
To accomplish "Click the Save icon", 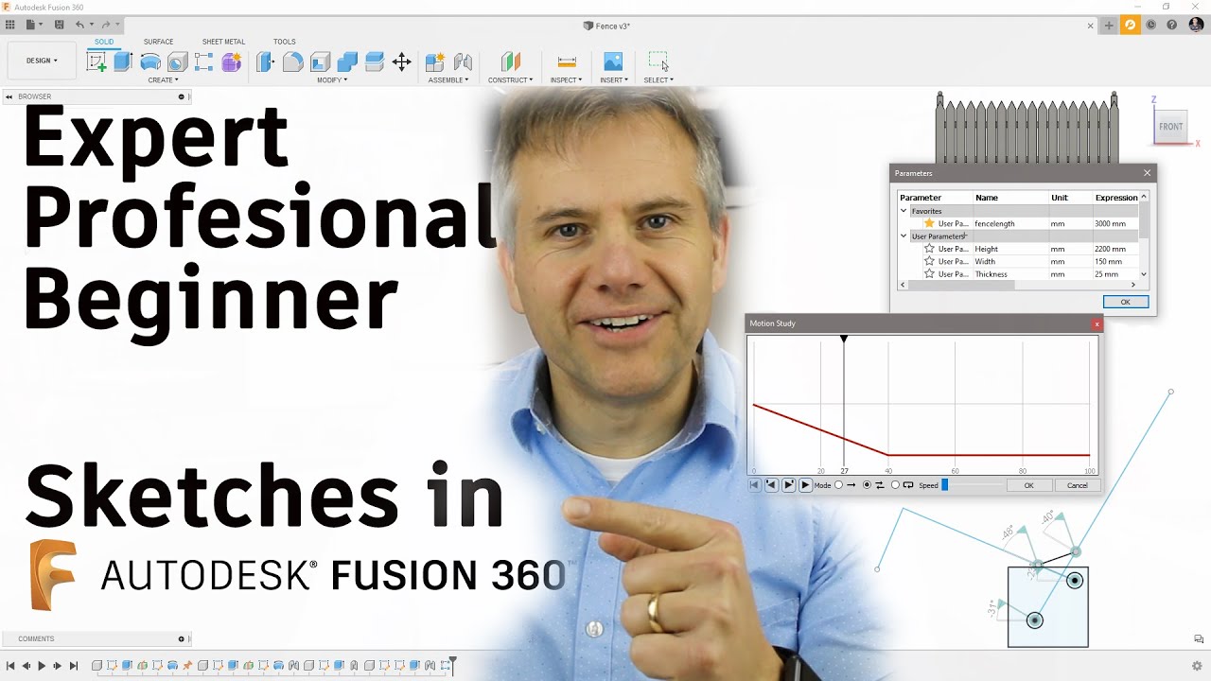I will click(60, 25).
